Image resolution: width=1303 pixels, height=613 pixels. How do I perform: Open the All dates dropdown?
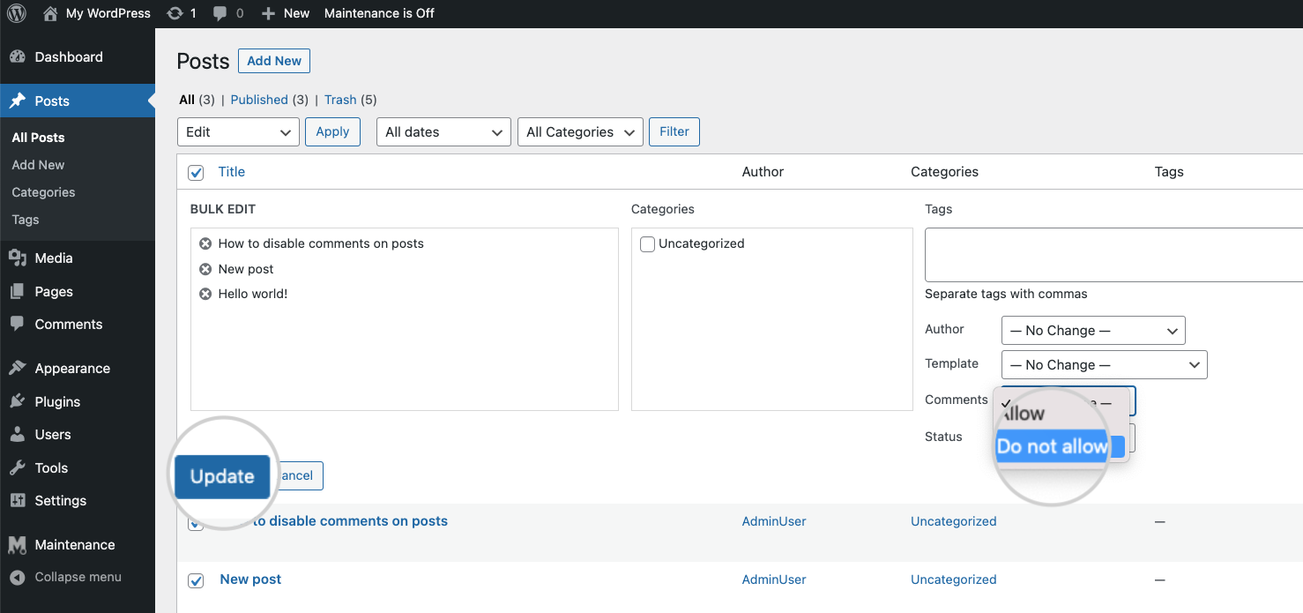tap(443, 132)
